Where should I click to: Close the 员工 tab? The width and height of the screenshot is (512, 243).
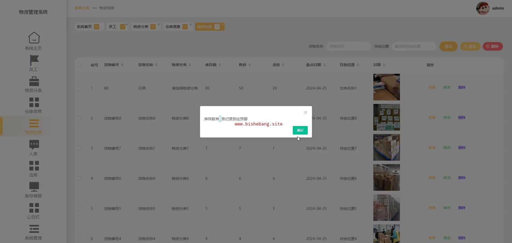coord(127,25)
